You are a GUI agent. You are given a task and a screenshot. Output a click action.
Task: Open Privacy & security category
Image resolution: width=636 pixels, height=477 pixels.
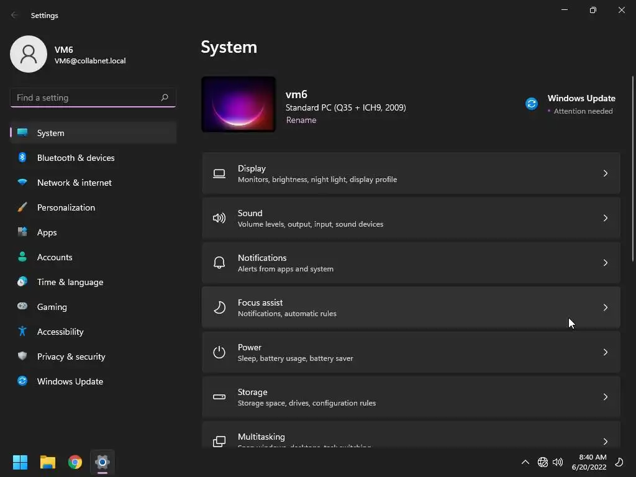point(93,356)
